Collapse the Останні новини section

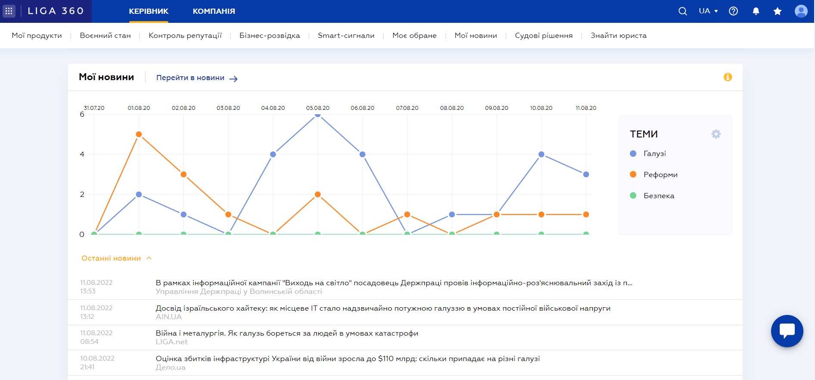(x=117, y=258)
